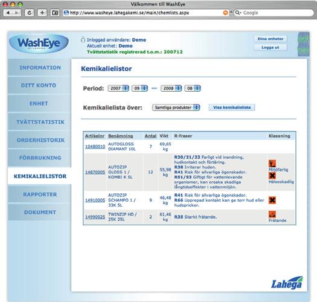Click the Frätande corrosive icon in TWINZIP row
The width and height of the screenshot is (317, 302).
pyautogui.click(x=272, y=214)
